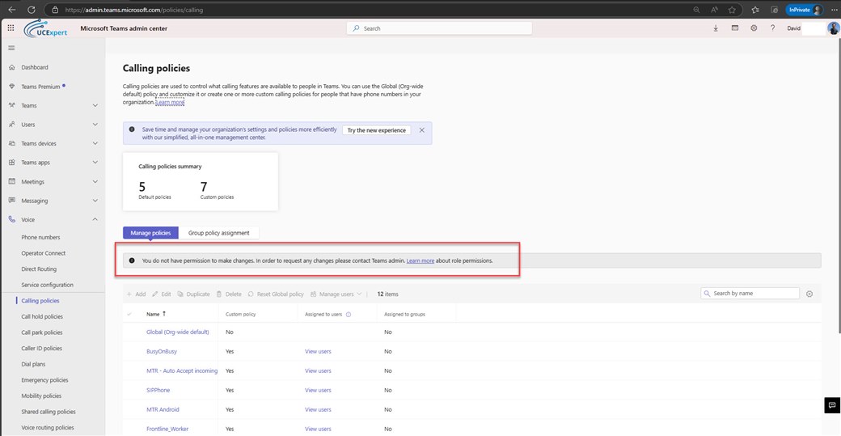This screenshot has height=436, width=841.
Task: Open Caller ID policies
Action: [42, 348]
